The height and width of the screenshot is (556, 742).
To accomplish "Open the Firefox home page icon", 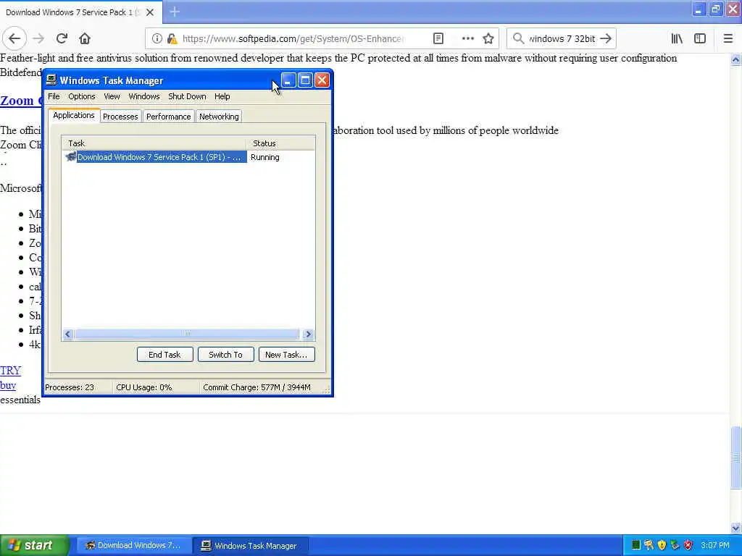I will [x=84, y=39].
